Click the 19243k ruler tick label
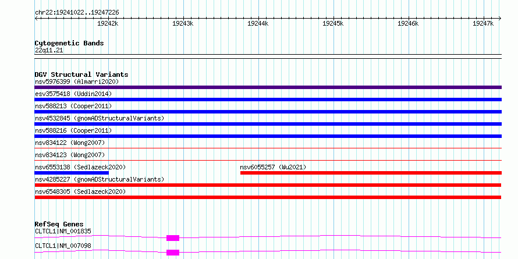Screen dimensions: 518x259 pos(183,23)
